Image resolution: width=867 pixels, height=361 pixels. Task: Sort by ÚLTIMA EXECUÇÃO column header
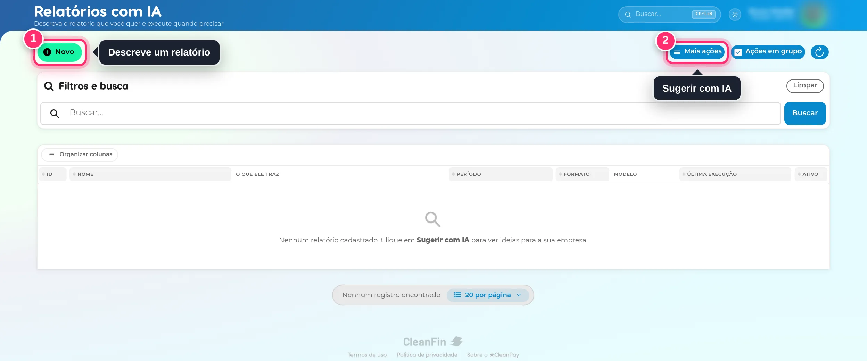tap(735, 174)
